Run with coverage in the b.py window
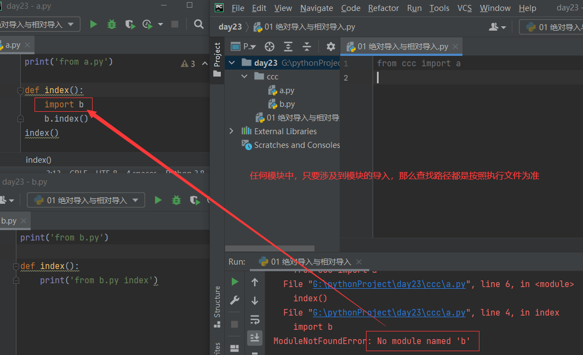The height and width of the screenshot is (355, 583). tap(195, 201)
